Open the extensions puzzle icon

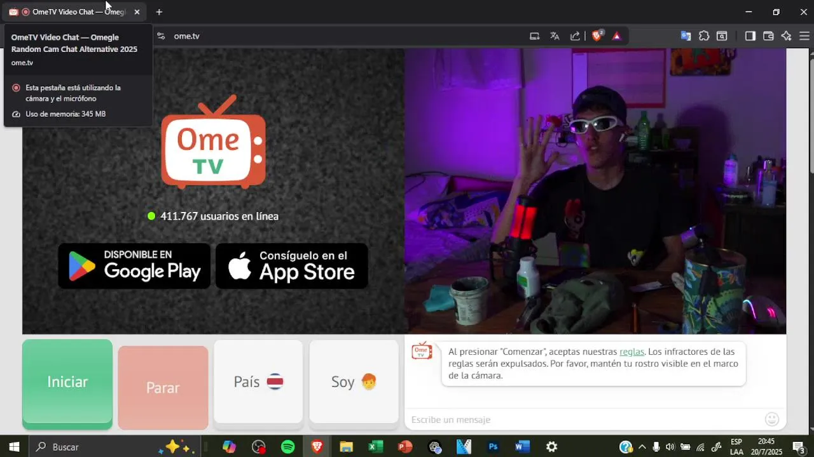pos(704,36)
